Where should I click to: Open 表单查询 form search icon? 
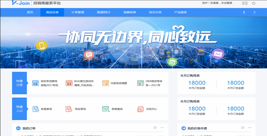(105, 109)
